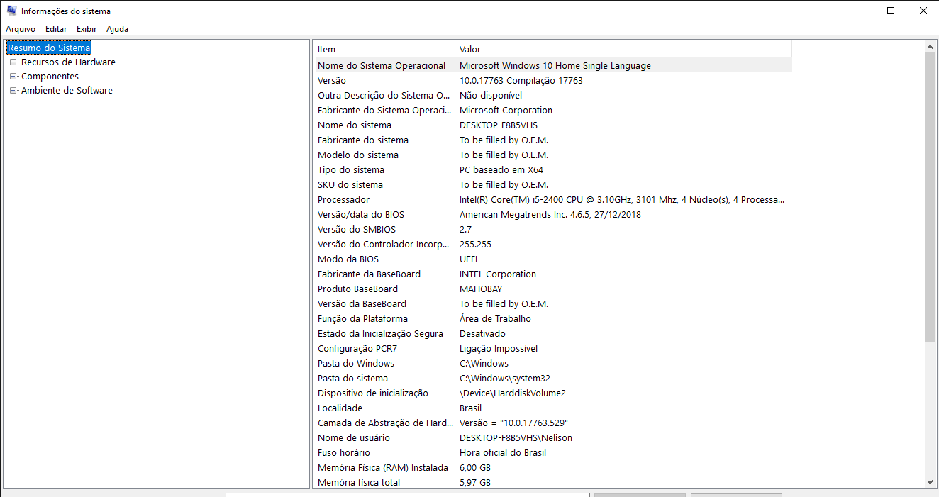Select Tipo do sistema row

tap(552, 169)
